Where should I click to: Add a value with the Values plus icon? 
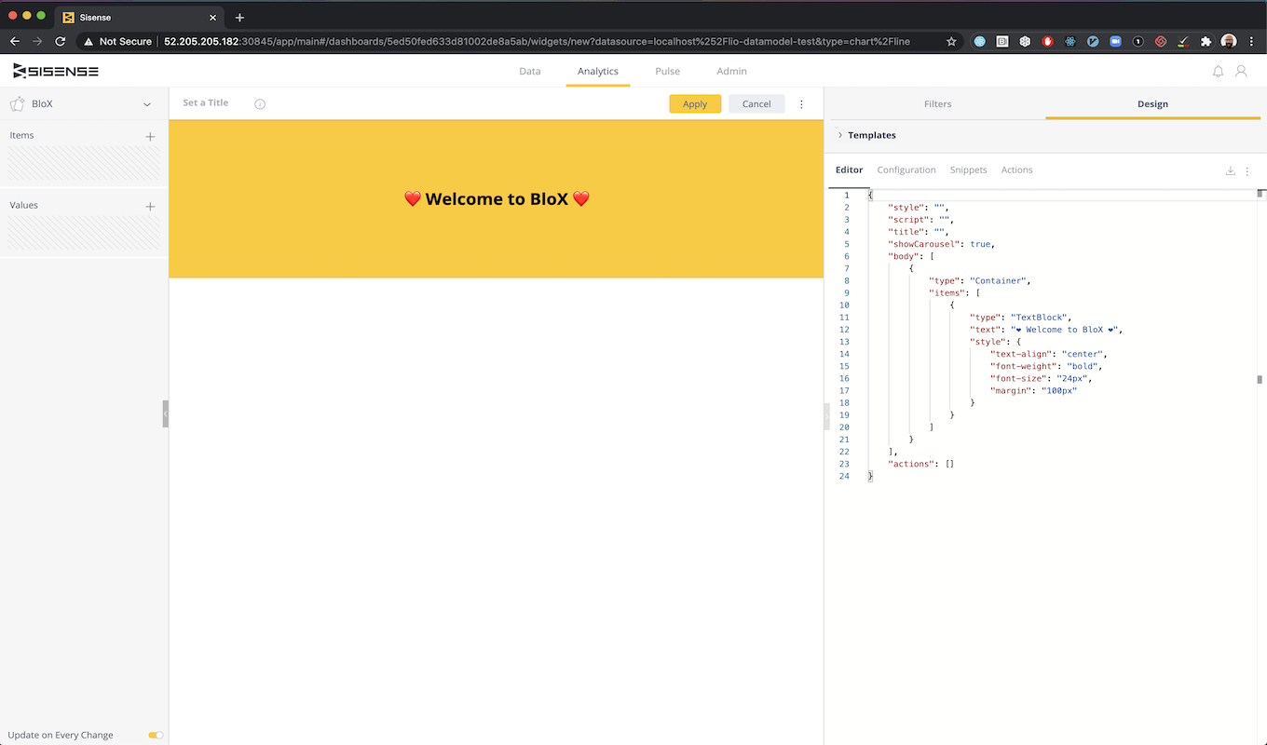tap(150, 207)
